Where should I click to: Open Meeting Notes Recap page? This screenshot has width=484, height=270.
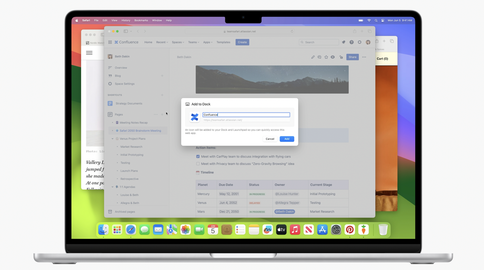click(x=134, y=123)
